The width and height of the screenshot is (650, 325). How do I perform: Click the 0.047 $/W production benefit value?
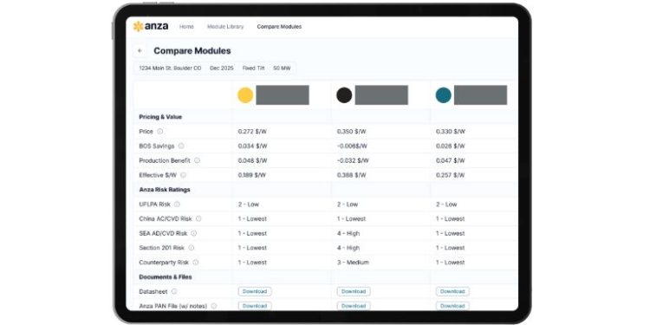pyautogui.click(x=451, y=160)
